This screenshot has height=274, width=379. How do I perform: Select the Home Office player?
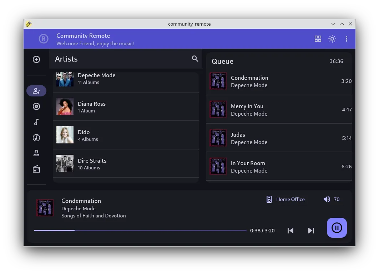(286, 199)
